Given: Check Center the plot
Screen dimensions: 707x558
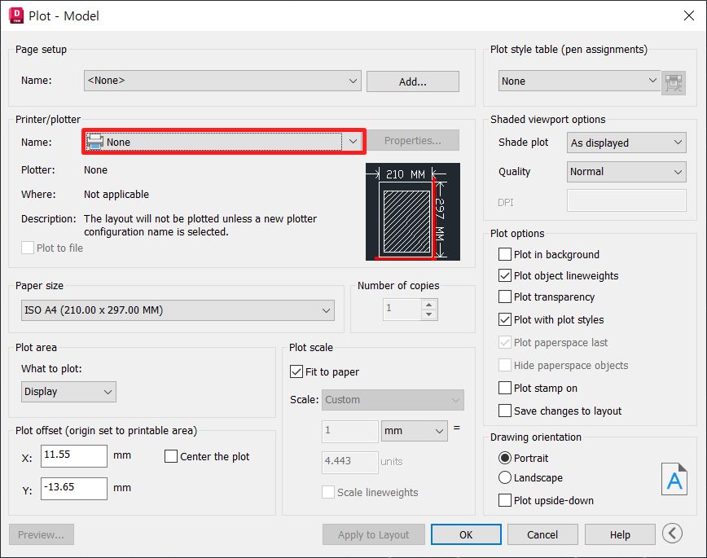Looking at the screenshot, I should click(x=171, y=456).
